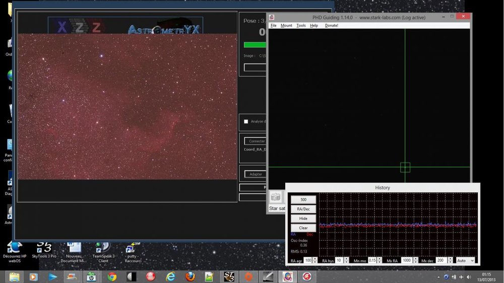Increase Mn mo value with up arrow
Viewport: 504px width, 283px height.
(x=380, y=259)
